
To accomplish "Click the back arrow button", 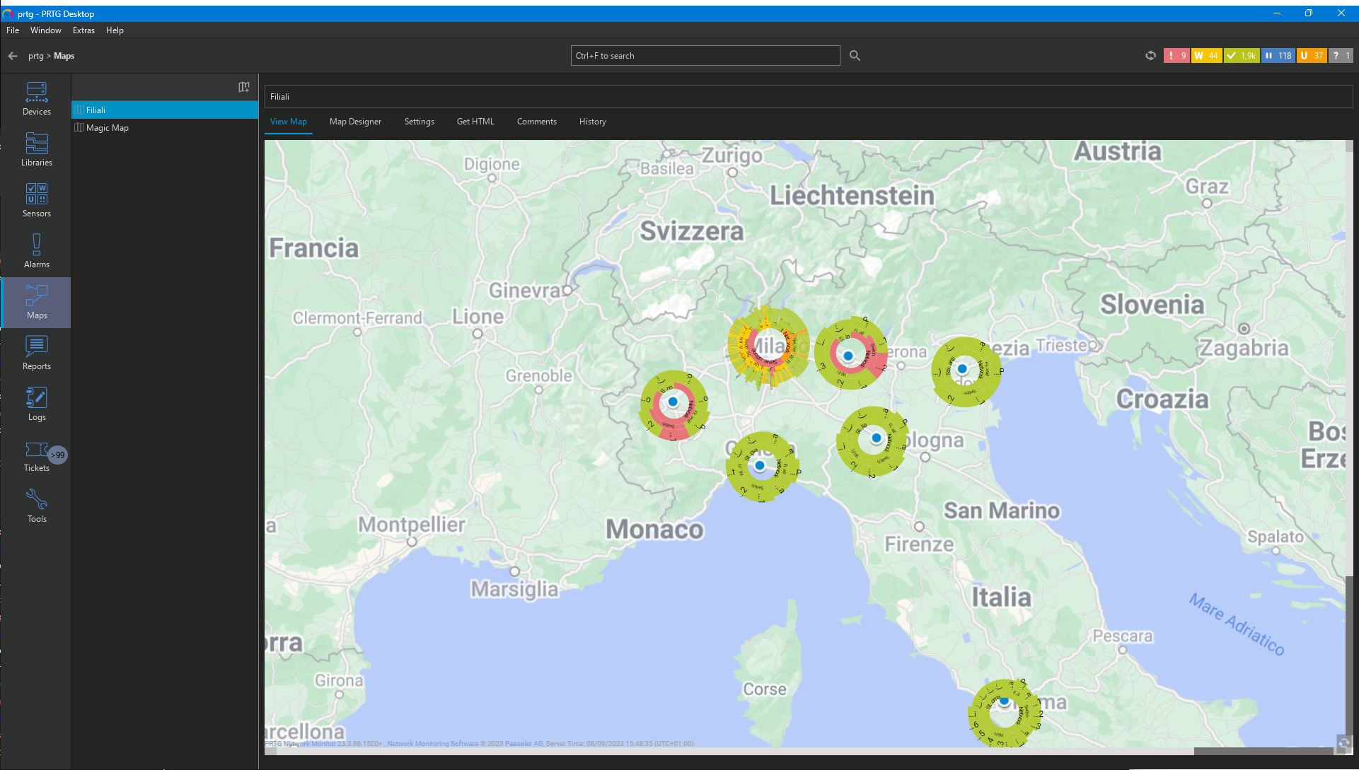I will tap(13, 56).
